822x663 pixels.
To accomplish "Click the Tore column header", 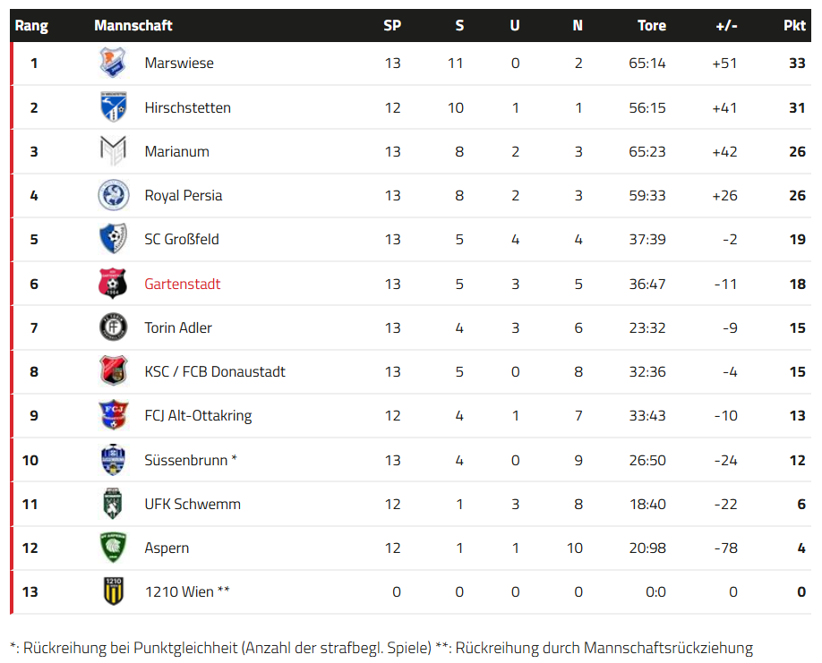I will (651, 25).
